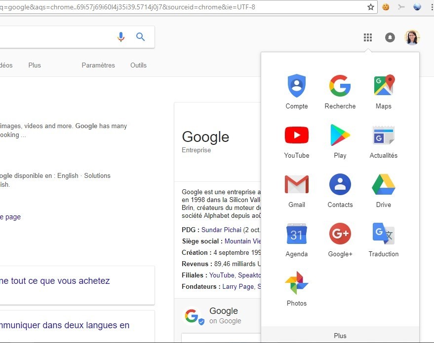Open Google Photos app

[x=296, y=283]
